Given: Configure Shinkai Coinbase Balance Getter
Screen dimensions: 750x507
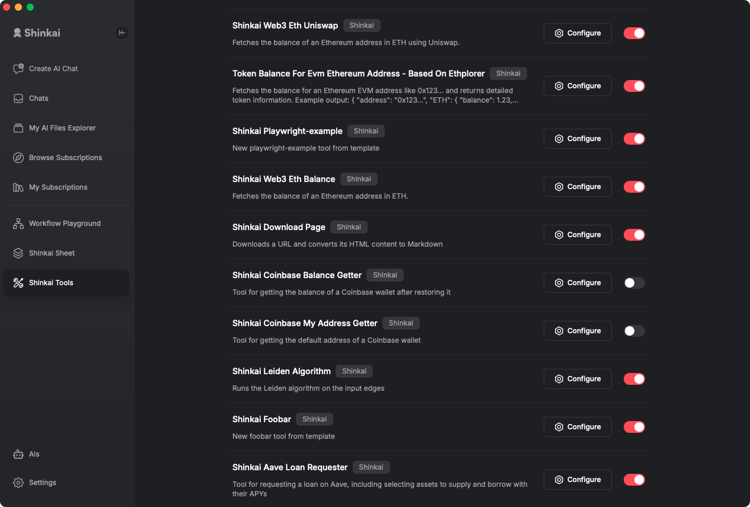Looking at the screenshot, I should pos(577,283).
